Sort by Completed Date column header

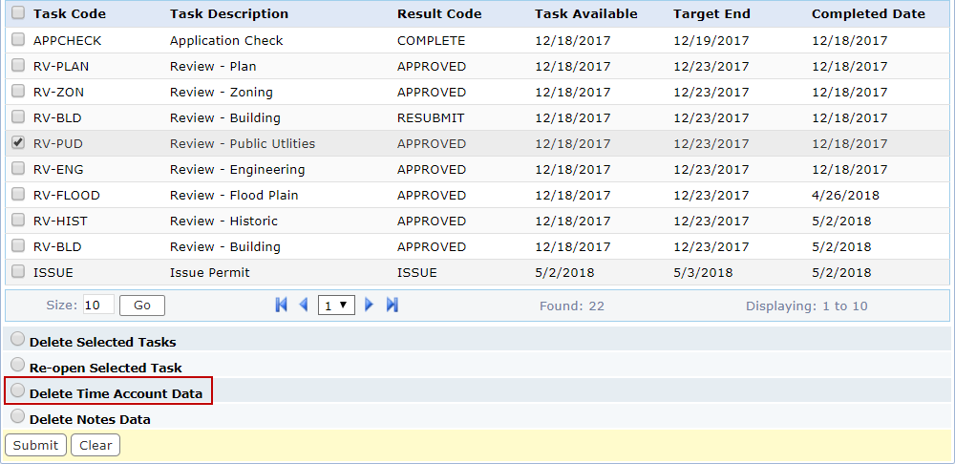(868, 14)
